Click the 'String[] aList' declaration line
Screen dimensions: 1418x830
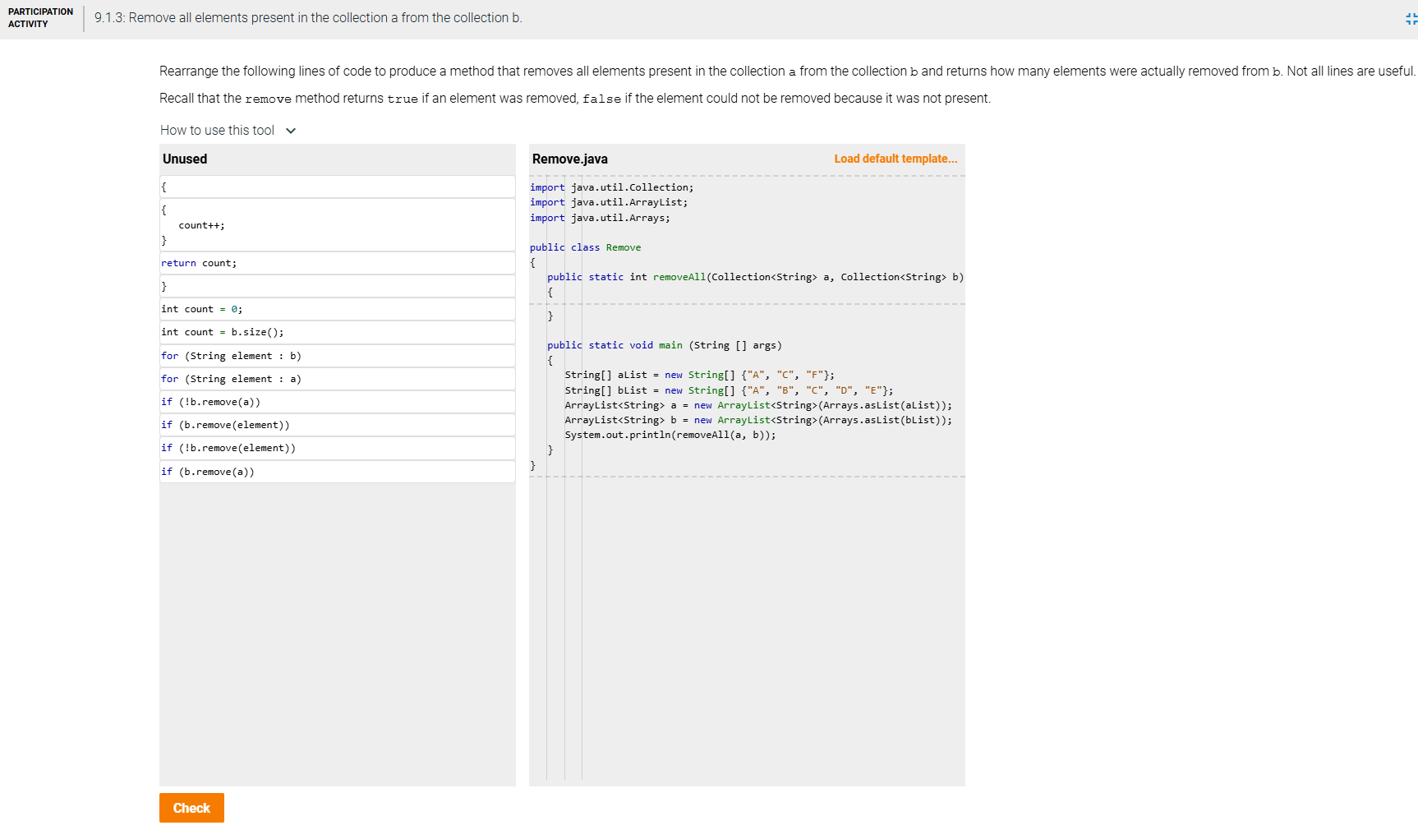tap(699, 375)
